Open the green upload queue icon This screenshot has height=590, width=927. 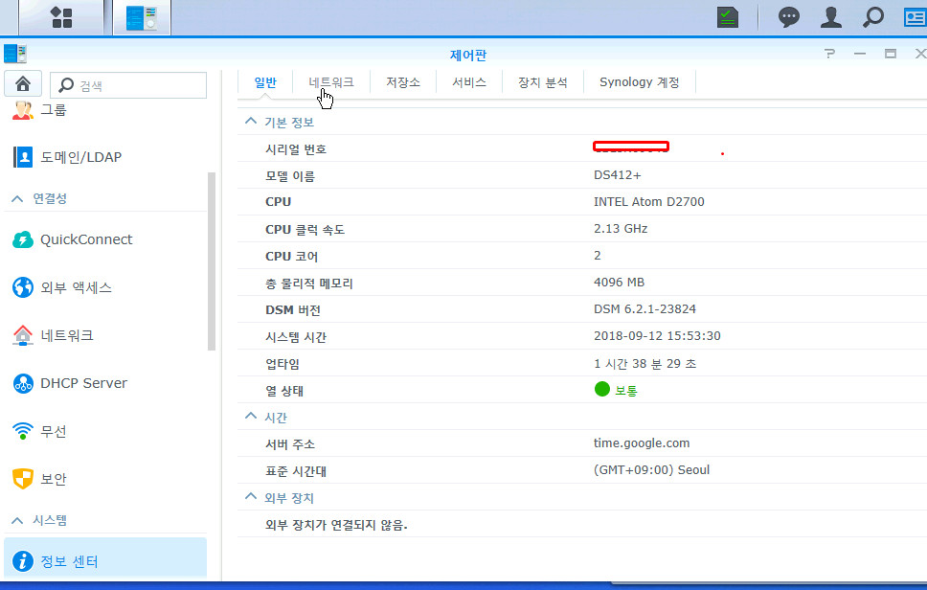[727, 17]
